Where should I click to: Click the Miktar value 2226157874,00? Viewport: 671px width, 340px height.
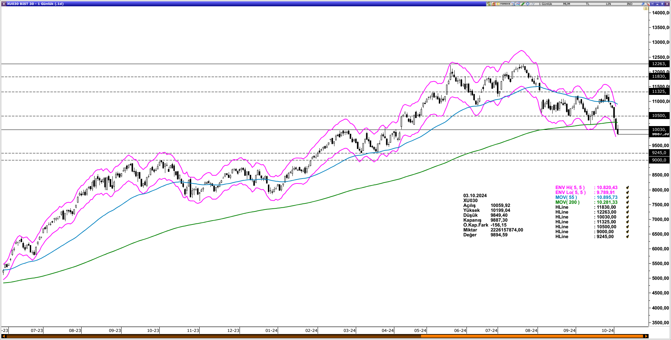(x=507, y=230)
